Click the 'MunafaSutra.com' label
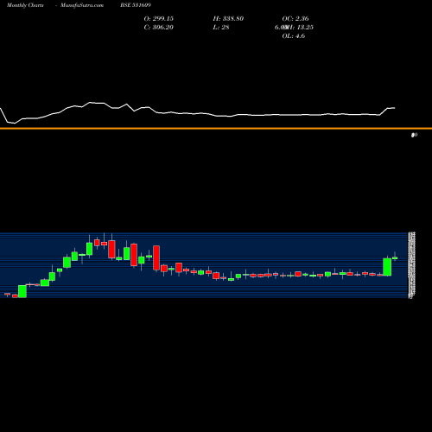The height and width of the screenshot is (432, 432). (x=82, y=5)
